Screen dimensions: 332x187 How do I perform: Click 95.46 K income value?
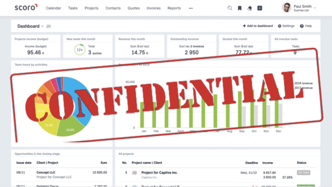[36, 52]
